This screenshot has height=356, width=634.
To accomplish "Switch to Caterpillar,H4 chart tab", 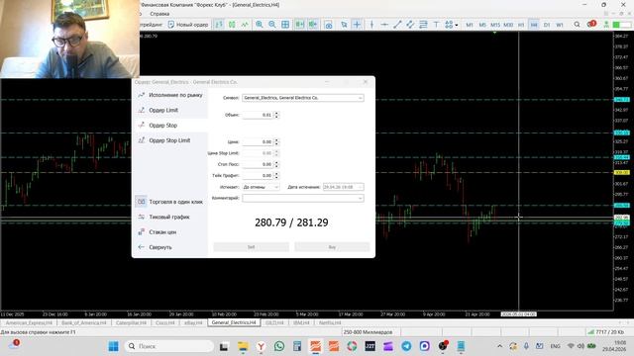I will pos(131,323).
